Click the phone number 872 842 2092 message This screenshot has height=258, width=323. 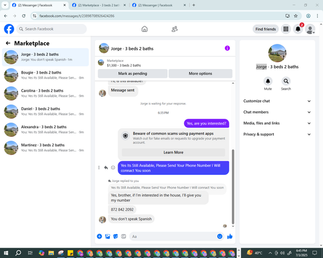tap(122, 210)
